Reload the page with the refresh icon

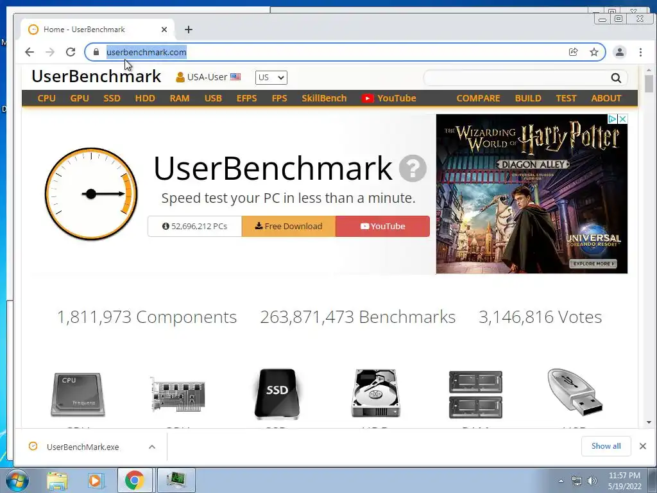(x=71, y=52)
